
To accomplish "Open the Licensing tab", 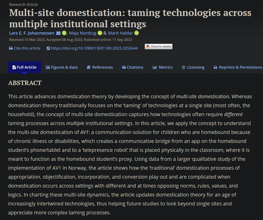I will click(193, 67).
